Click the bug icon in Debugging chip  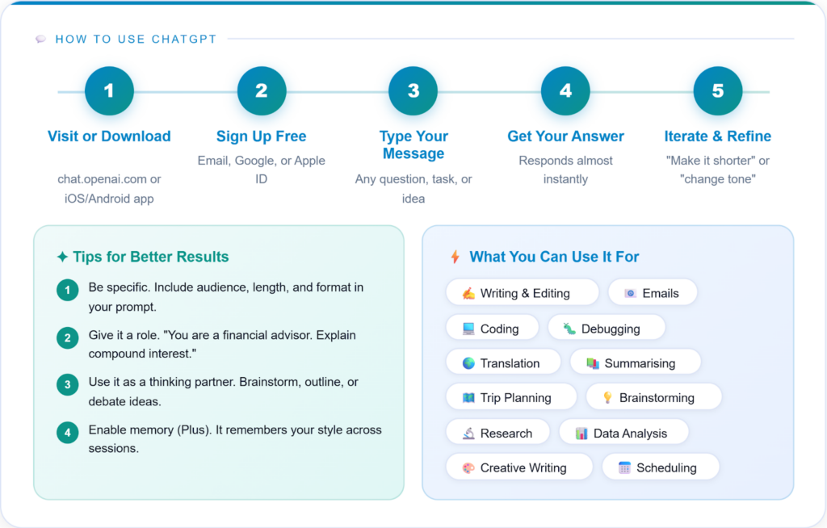(570, 329)
